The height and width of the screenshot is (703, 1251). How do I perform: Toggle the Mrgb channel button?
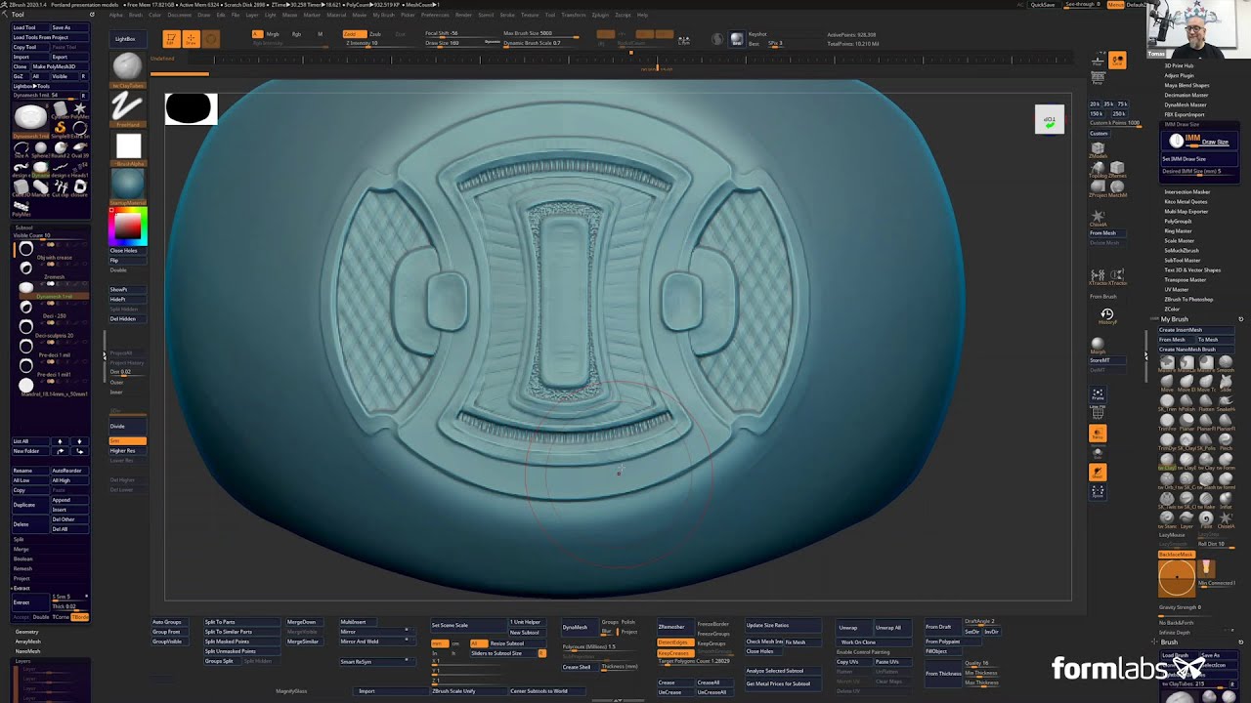coord(272,34)
